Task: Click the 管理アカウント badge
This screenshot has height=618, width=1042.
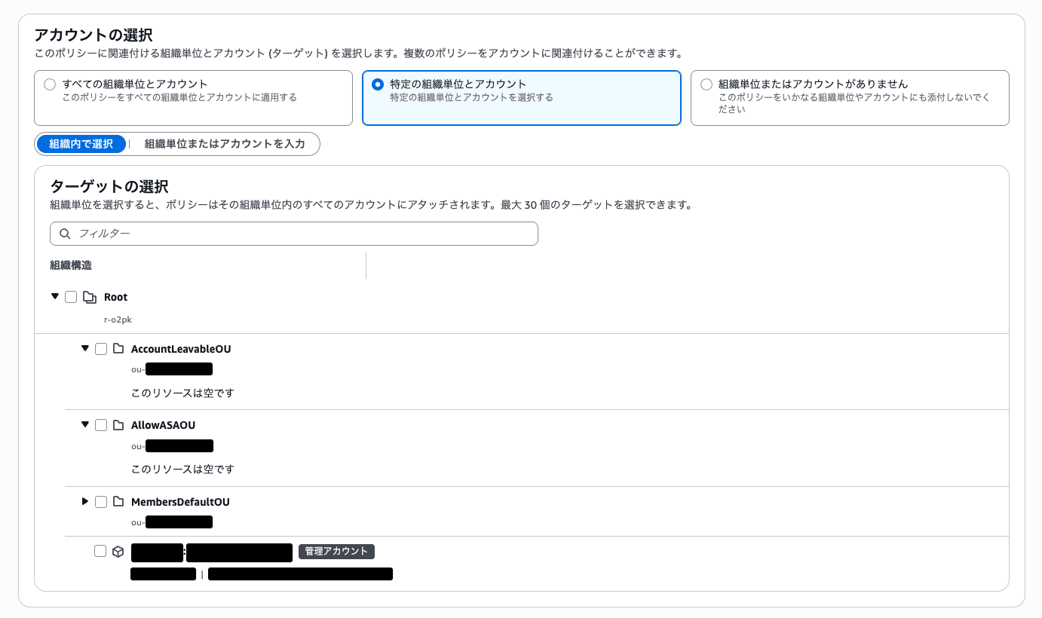Action: tap(336, 552)
